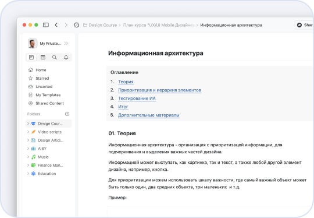The image size is (314, 218).
Task: Select the Video scripts folder
Action: [x=49, y=132]
